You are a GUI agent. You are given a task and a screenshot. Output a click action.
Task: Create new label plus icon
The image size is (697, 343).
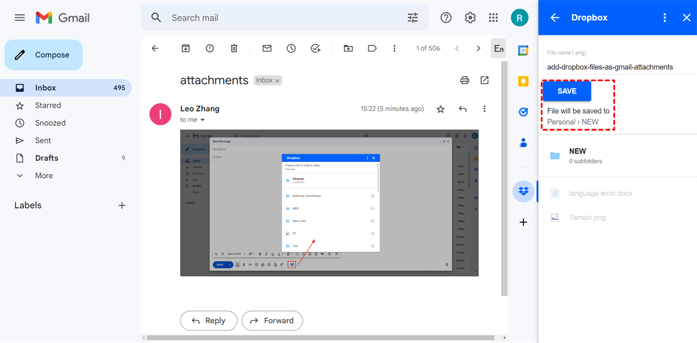pos(122,205)
